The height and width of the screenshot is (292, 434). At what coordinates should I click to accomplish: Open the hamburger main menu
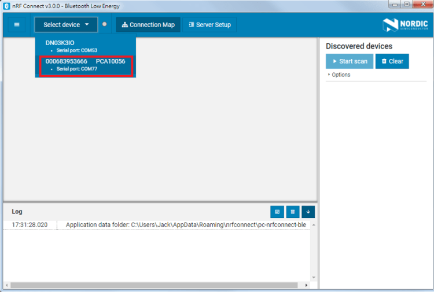(17, 25)
